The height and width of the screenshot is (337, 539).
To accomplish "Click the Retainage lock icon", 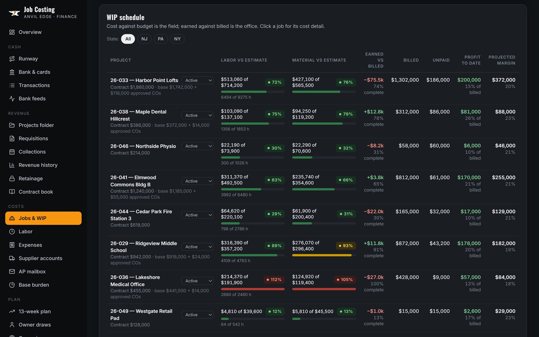I will point(12,179).
